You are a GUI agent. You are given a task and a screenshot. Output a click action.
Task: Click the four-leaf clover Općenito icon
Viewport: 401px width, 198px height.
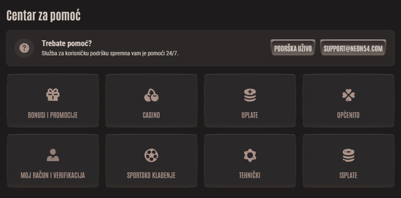point(348,95)
